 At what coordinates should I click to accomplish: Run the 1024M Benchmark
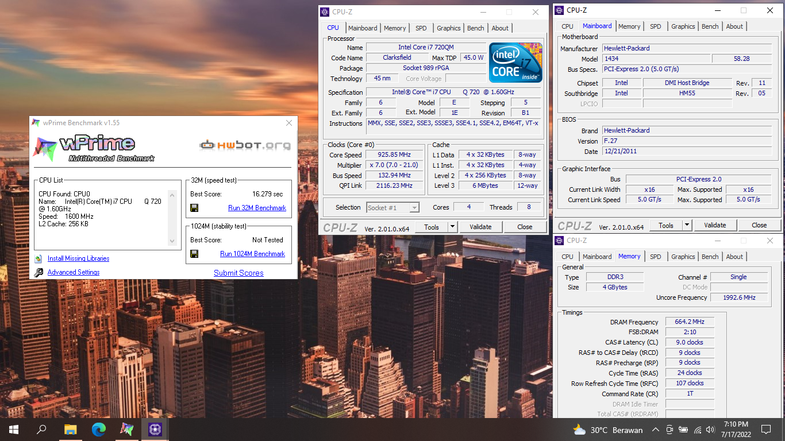pos(253,254)
